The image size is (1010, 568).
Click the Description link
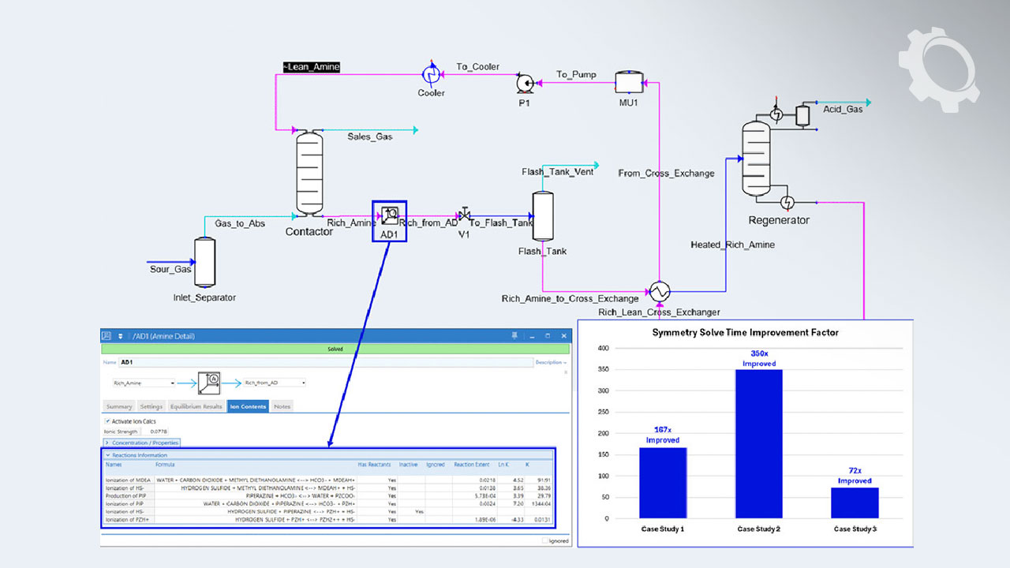coord(549,362)
